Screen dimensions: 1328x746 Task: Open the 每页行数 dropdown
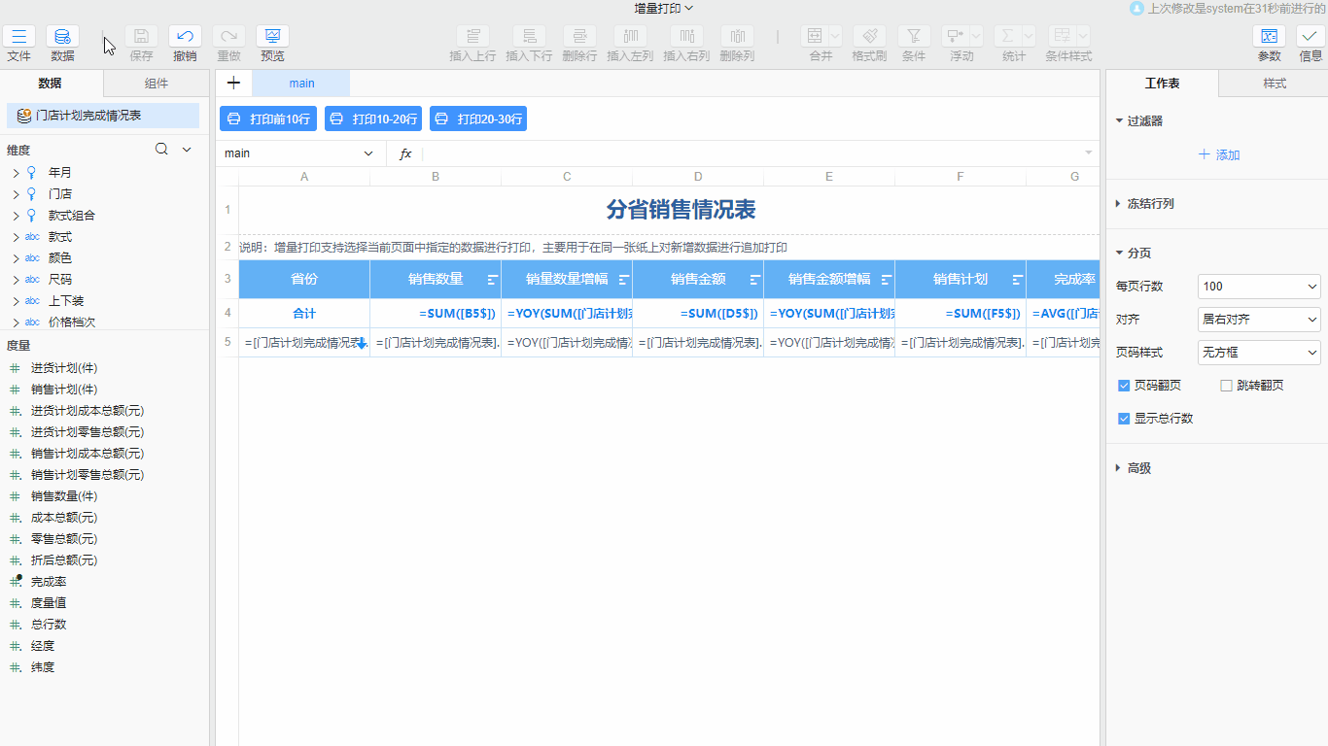coord(1259,287)
